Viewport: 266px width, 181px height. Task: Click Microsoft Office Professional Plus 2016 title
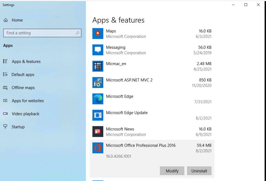point(141,145)
